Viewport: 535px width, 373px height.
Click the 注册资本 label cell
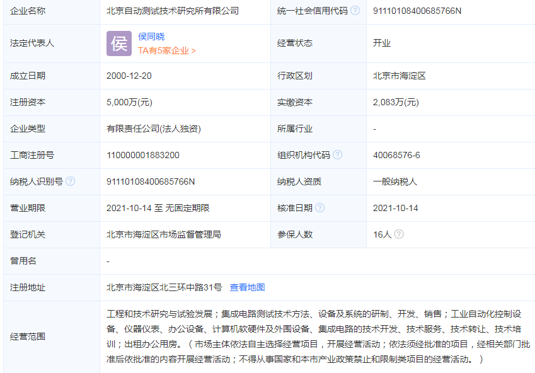(52, 102)
